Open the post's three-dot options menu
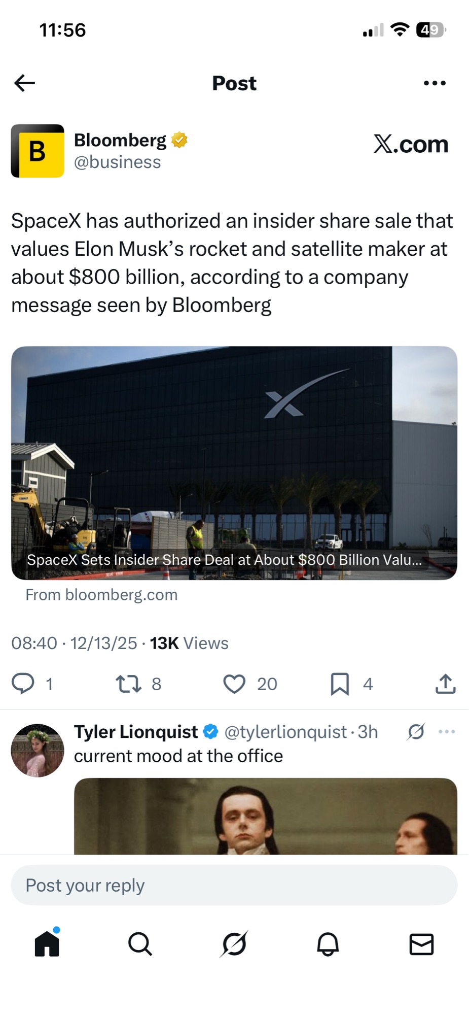This screenshot has width=469, height=1015. click(435, 83)
